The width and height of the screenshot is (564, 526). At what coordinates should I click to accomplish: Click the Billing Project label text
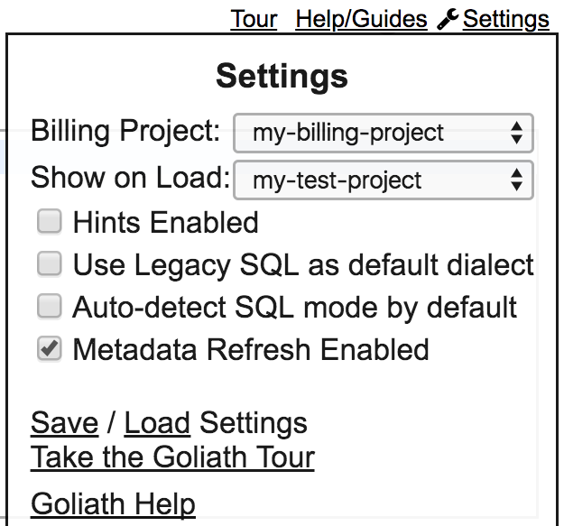point(125,131)
